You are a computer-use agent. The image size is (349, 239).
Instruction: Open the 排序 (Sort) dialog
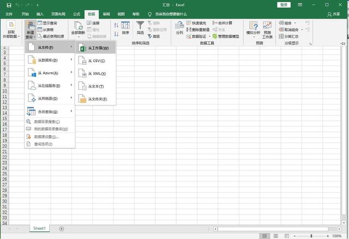click(x=125, y=28)
